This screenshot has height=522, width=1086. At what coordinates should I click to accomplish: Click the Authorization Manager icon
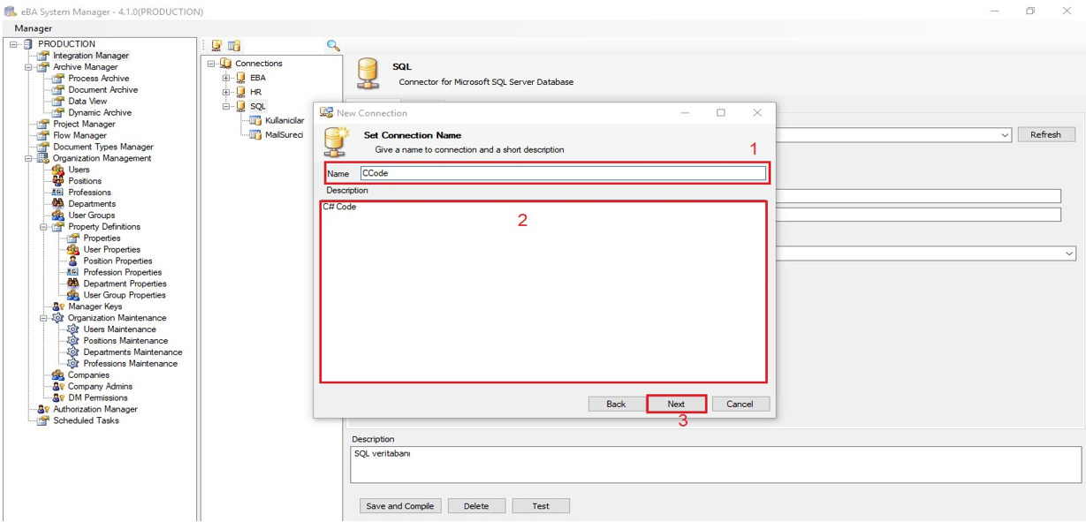pyautogui.click(x=42, y=410)
